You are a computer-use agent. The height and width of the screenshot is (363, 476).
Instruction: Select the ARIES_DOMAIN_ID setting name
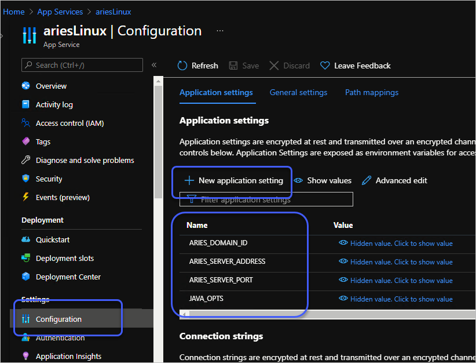218,242
